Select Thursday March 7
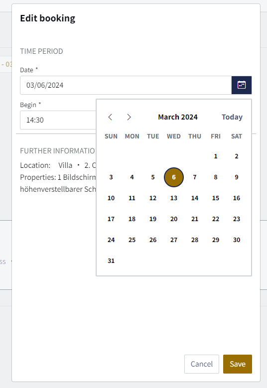This screenshot has width=267, height=388. pyautogui.click(x=195, y=177)
